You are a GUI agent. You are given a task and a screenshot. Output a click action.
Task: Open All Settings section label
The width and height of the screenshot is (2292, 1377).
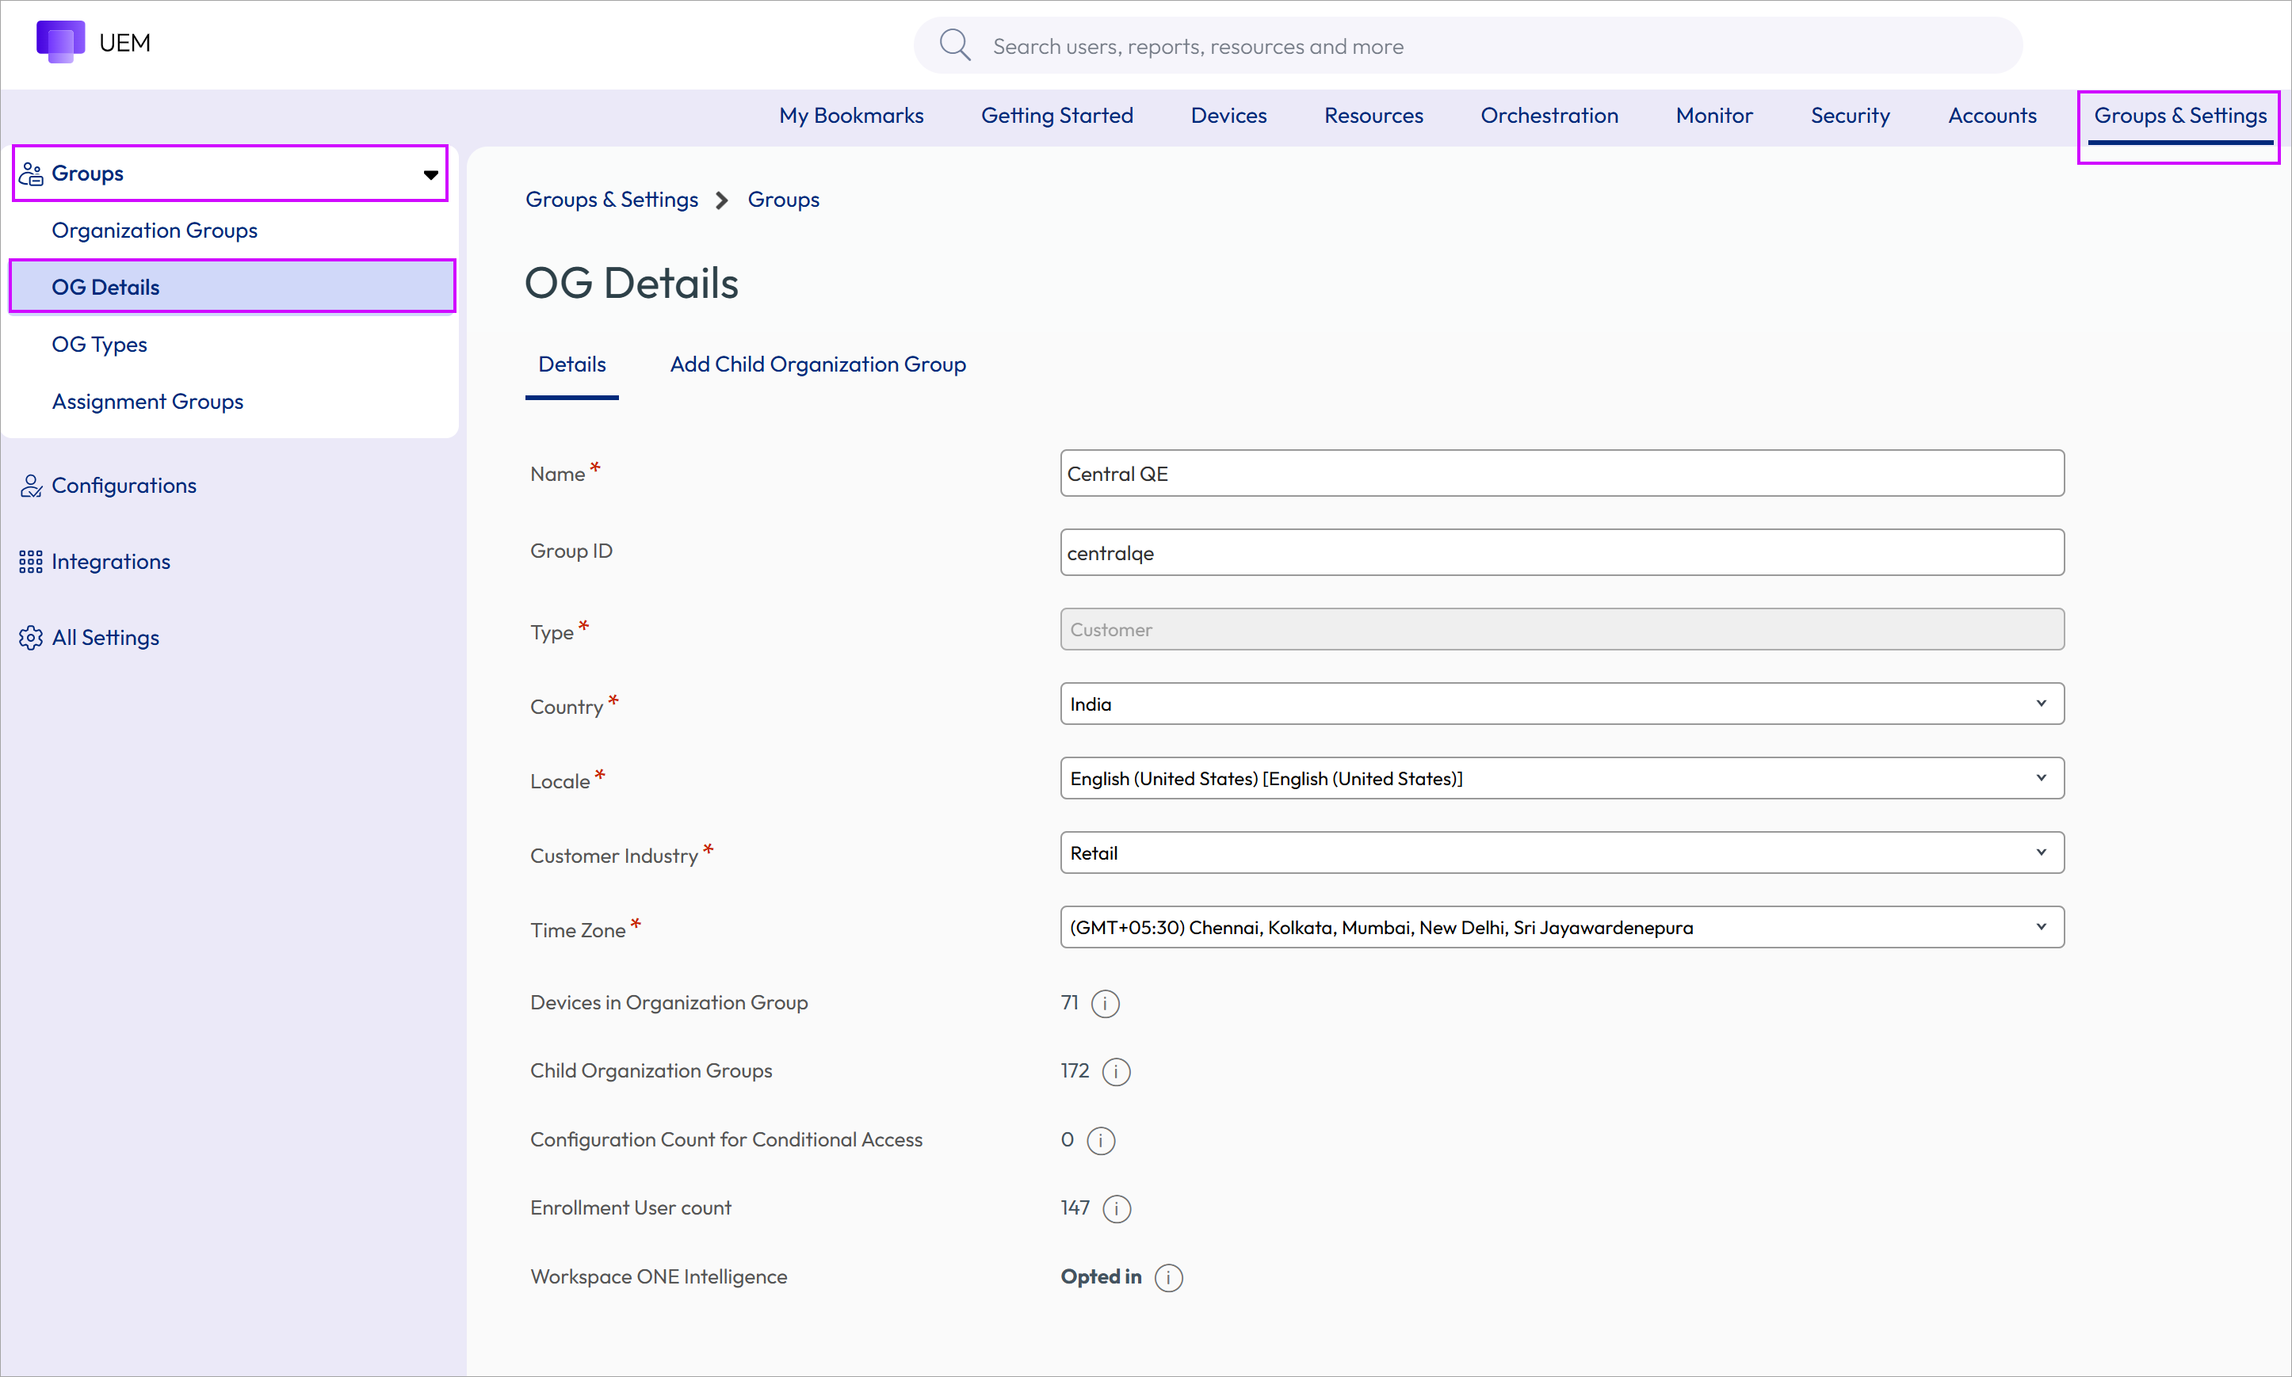click(x=105, y=638)
